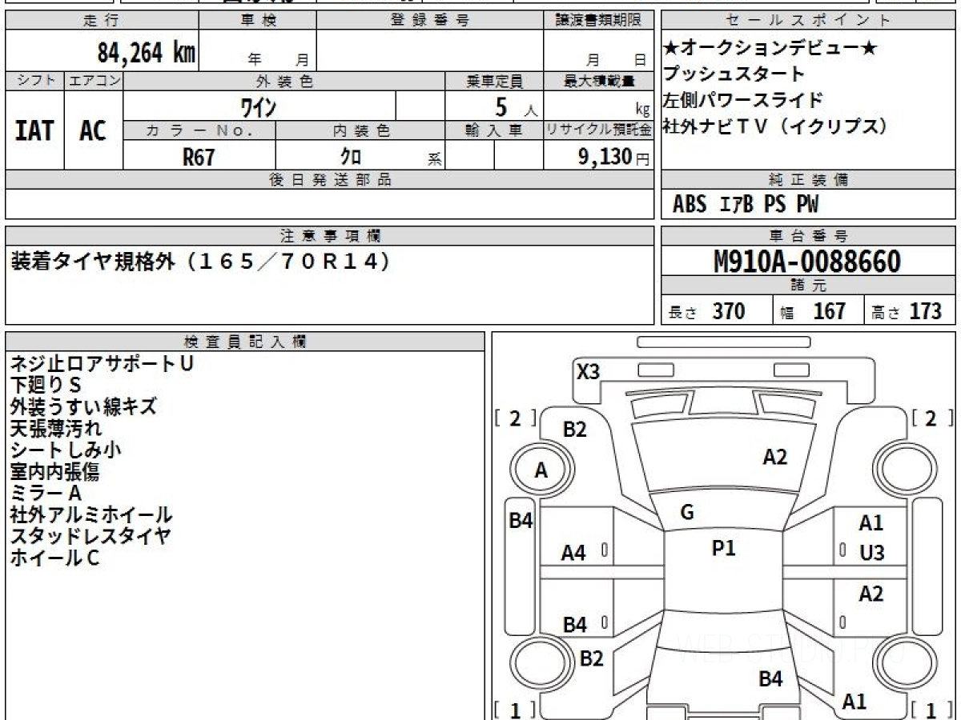Click the tire note 装着タイヤ規格外
The height and width of the screenshot is (720, 961).
pyautogui.click(x=92, y=262)
